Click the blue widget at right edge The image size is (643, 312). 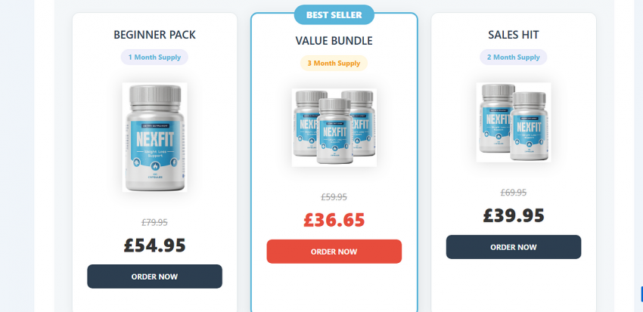[641, 294]
